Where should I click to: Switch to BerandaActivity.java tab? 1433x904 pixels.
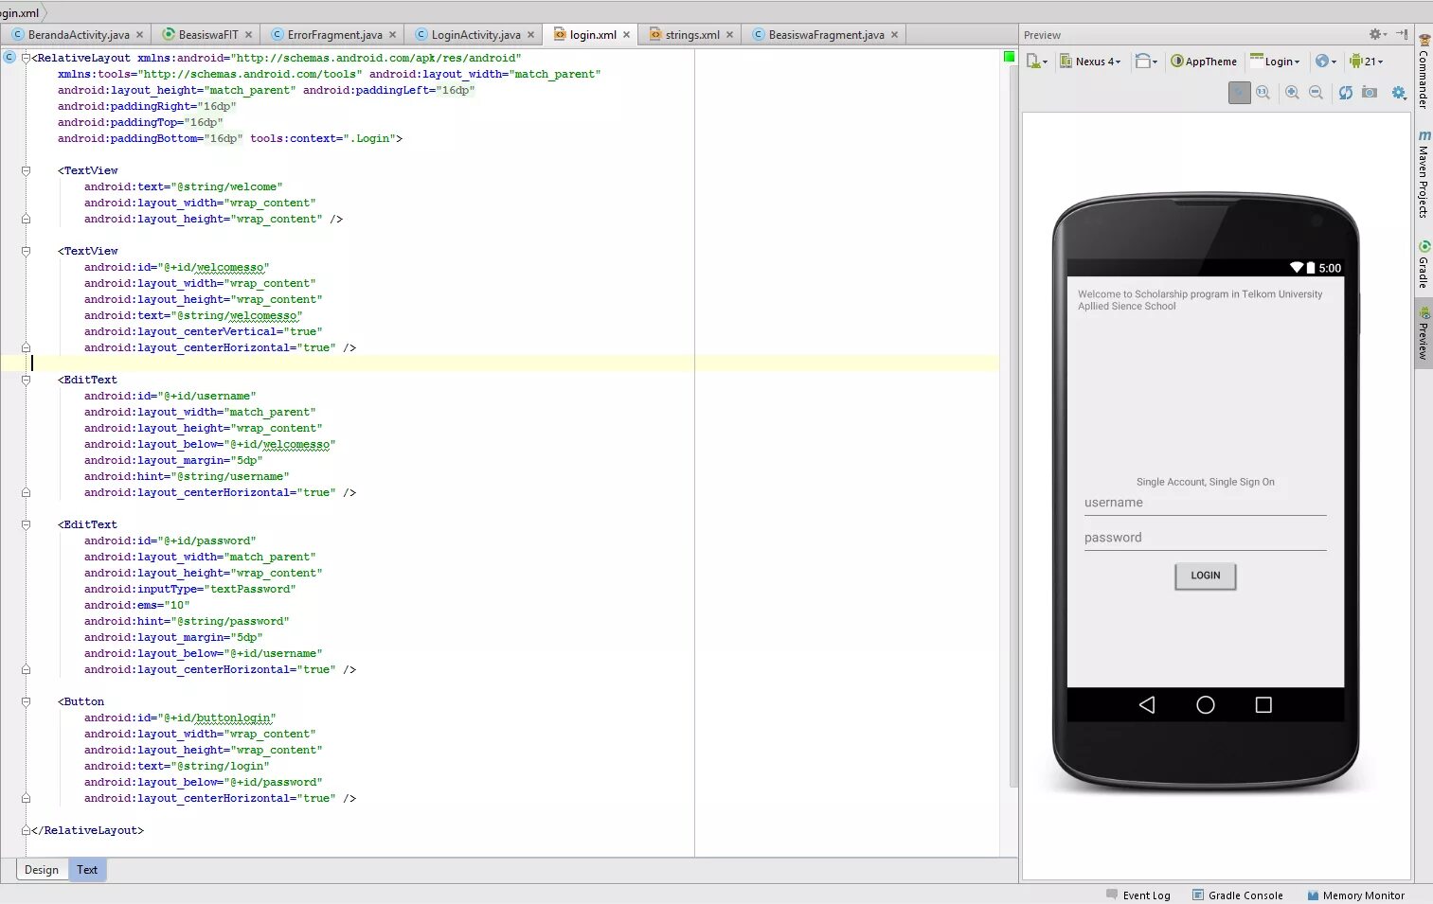pos(78,35)
